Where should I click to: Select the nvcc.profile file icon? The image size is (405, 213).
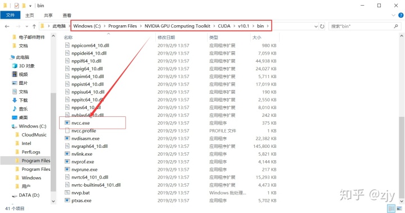point(67,130)
